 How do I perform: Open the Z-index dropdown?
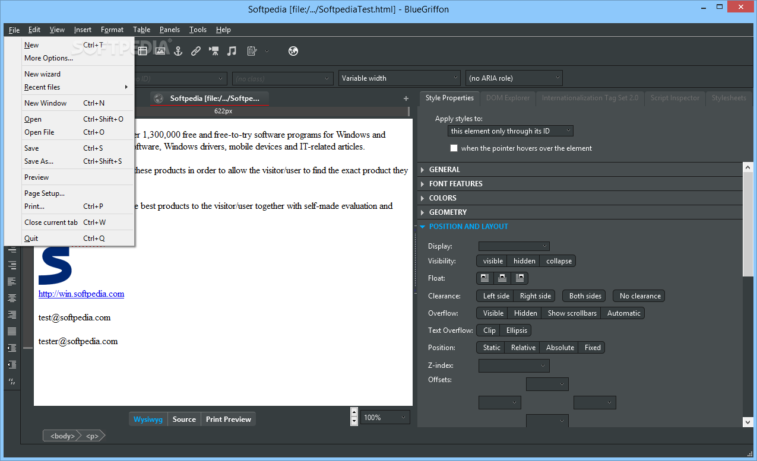(x=514, y=366)
